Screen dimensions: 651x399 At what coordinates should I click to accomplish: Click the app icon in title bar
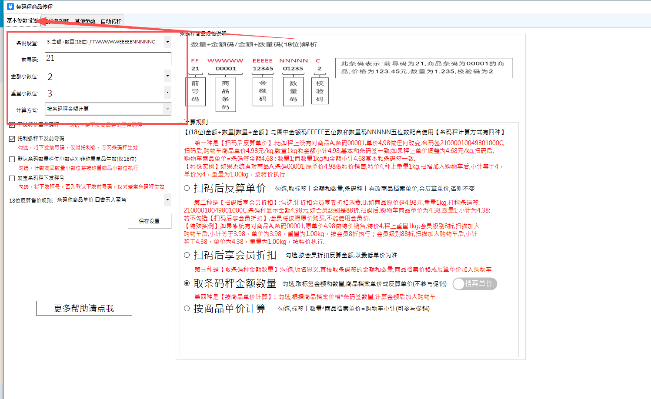[10, 7]
